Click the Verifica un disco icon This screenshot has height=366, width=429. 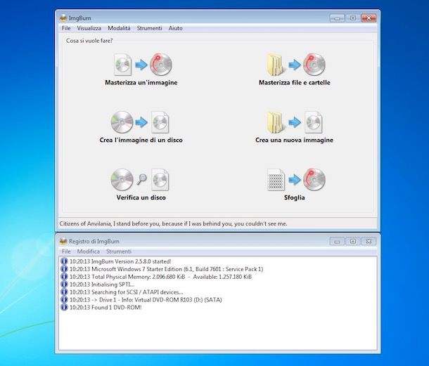tap(140, 180)
